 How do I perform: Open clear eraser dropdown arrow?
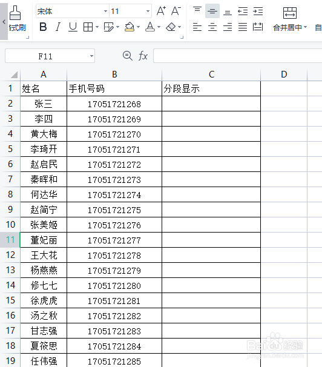179,27
